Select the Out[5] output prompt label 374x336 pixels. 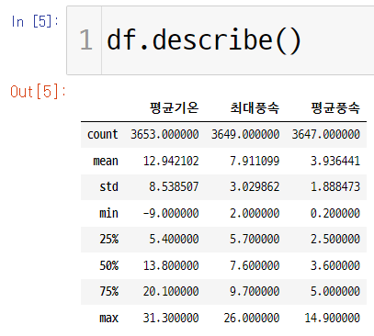(38, 92)
